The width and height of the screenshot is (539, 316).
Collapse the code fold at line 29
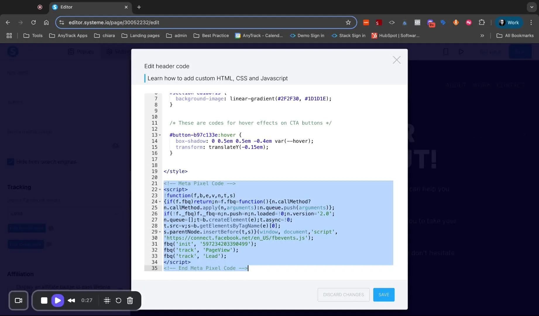[160, 232]
